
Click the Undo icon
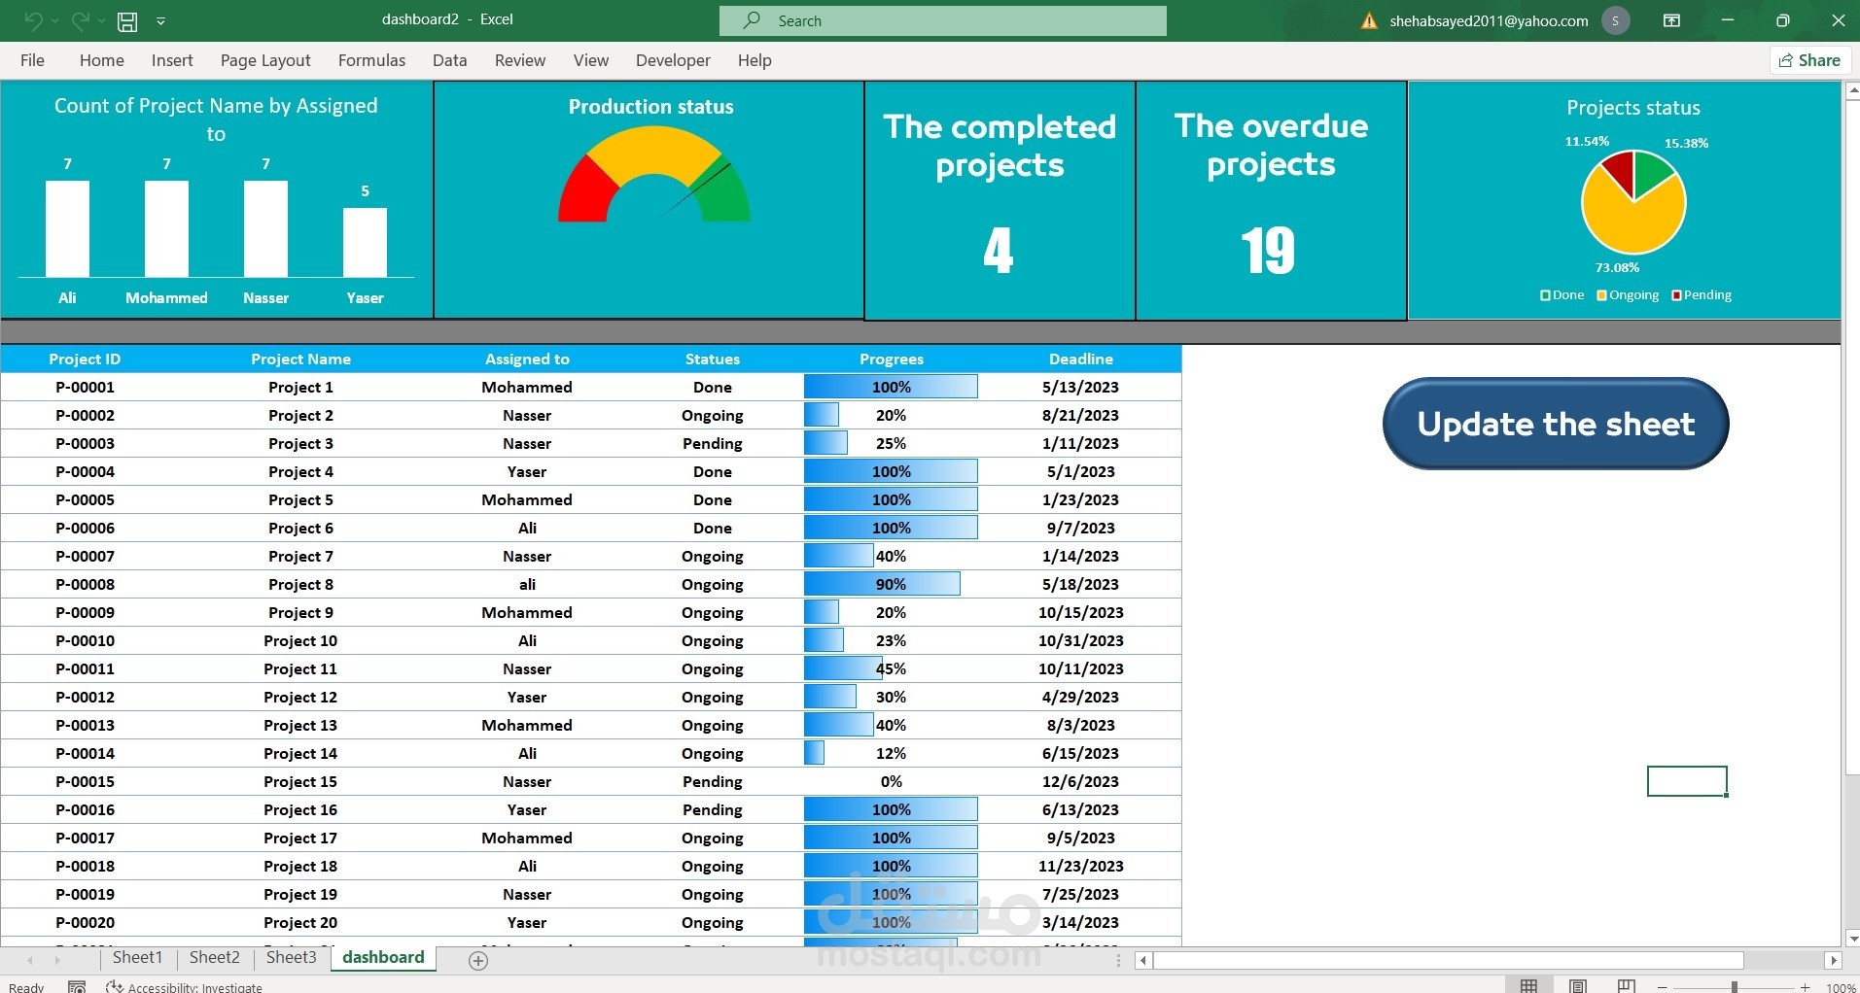click(33, 20)
